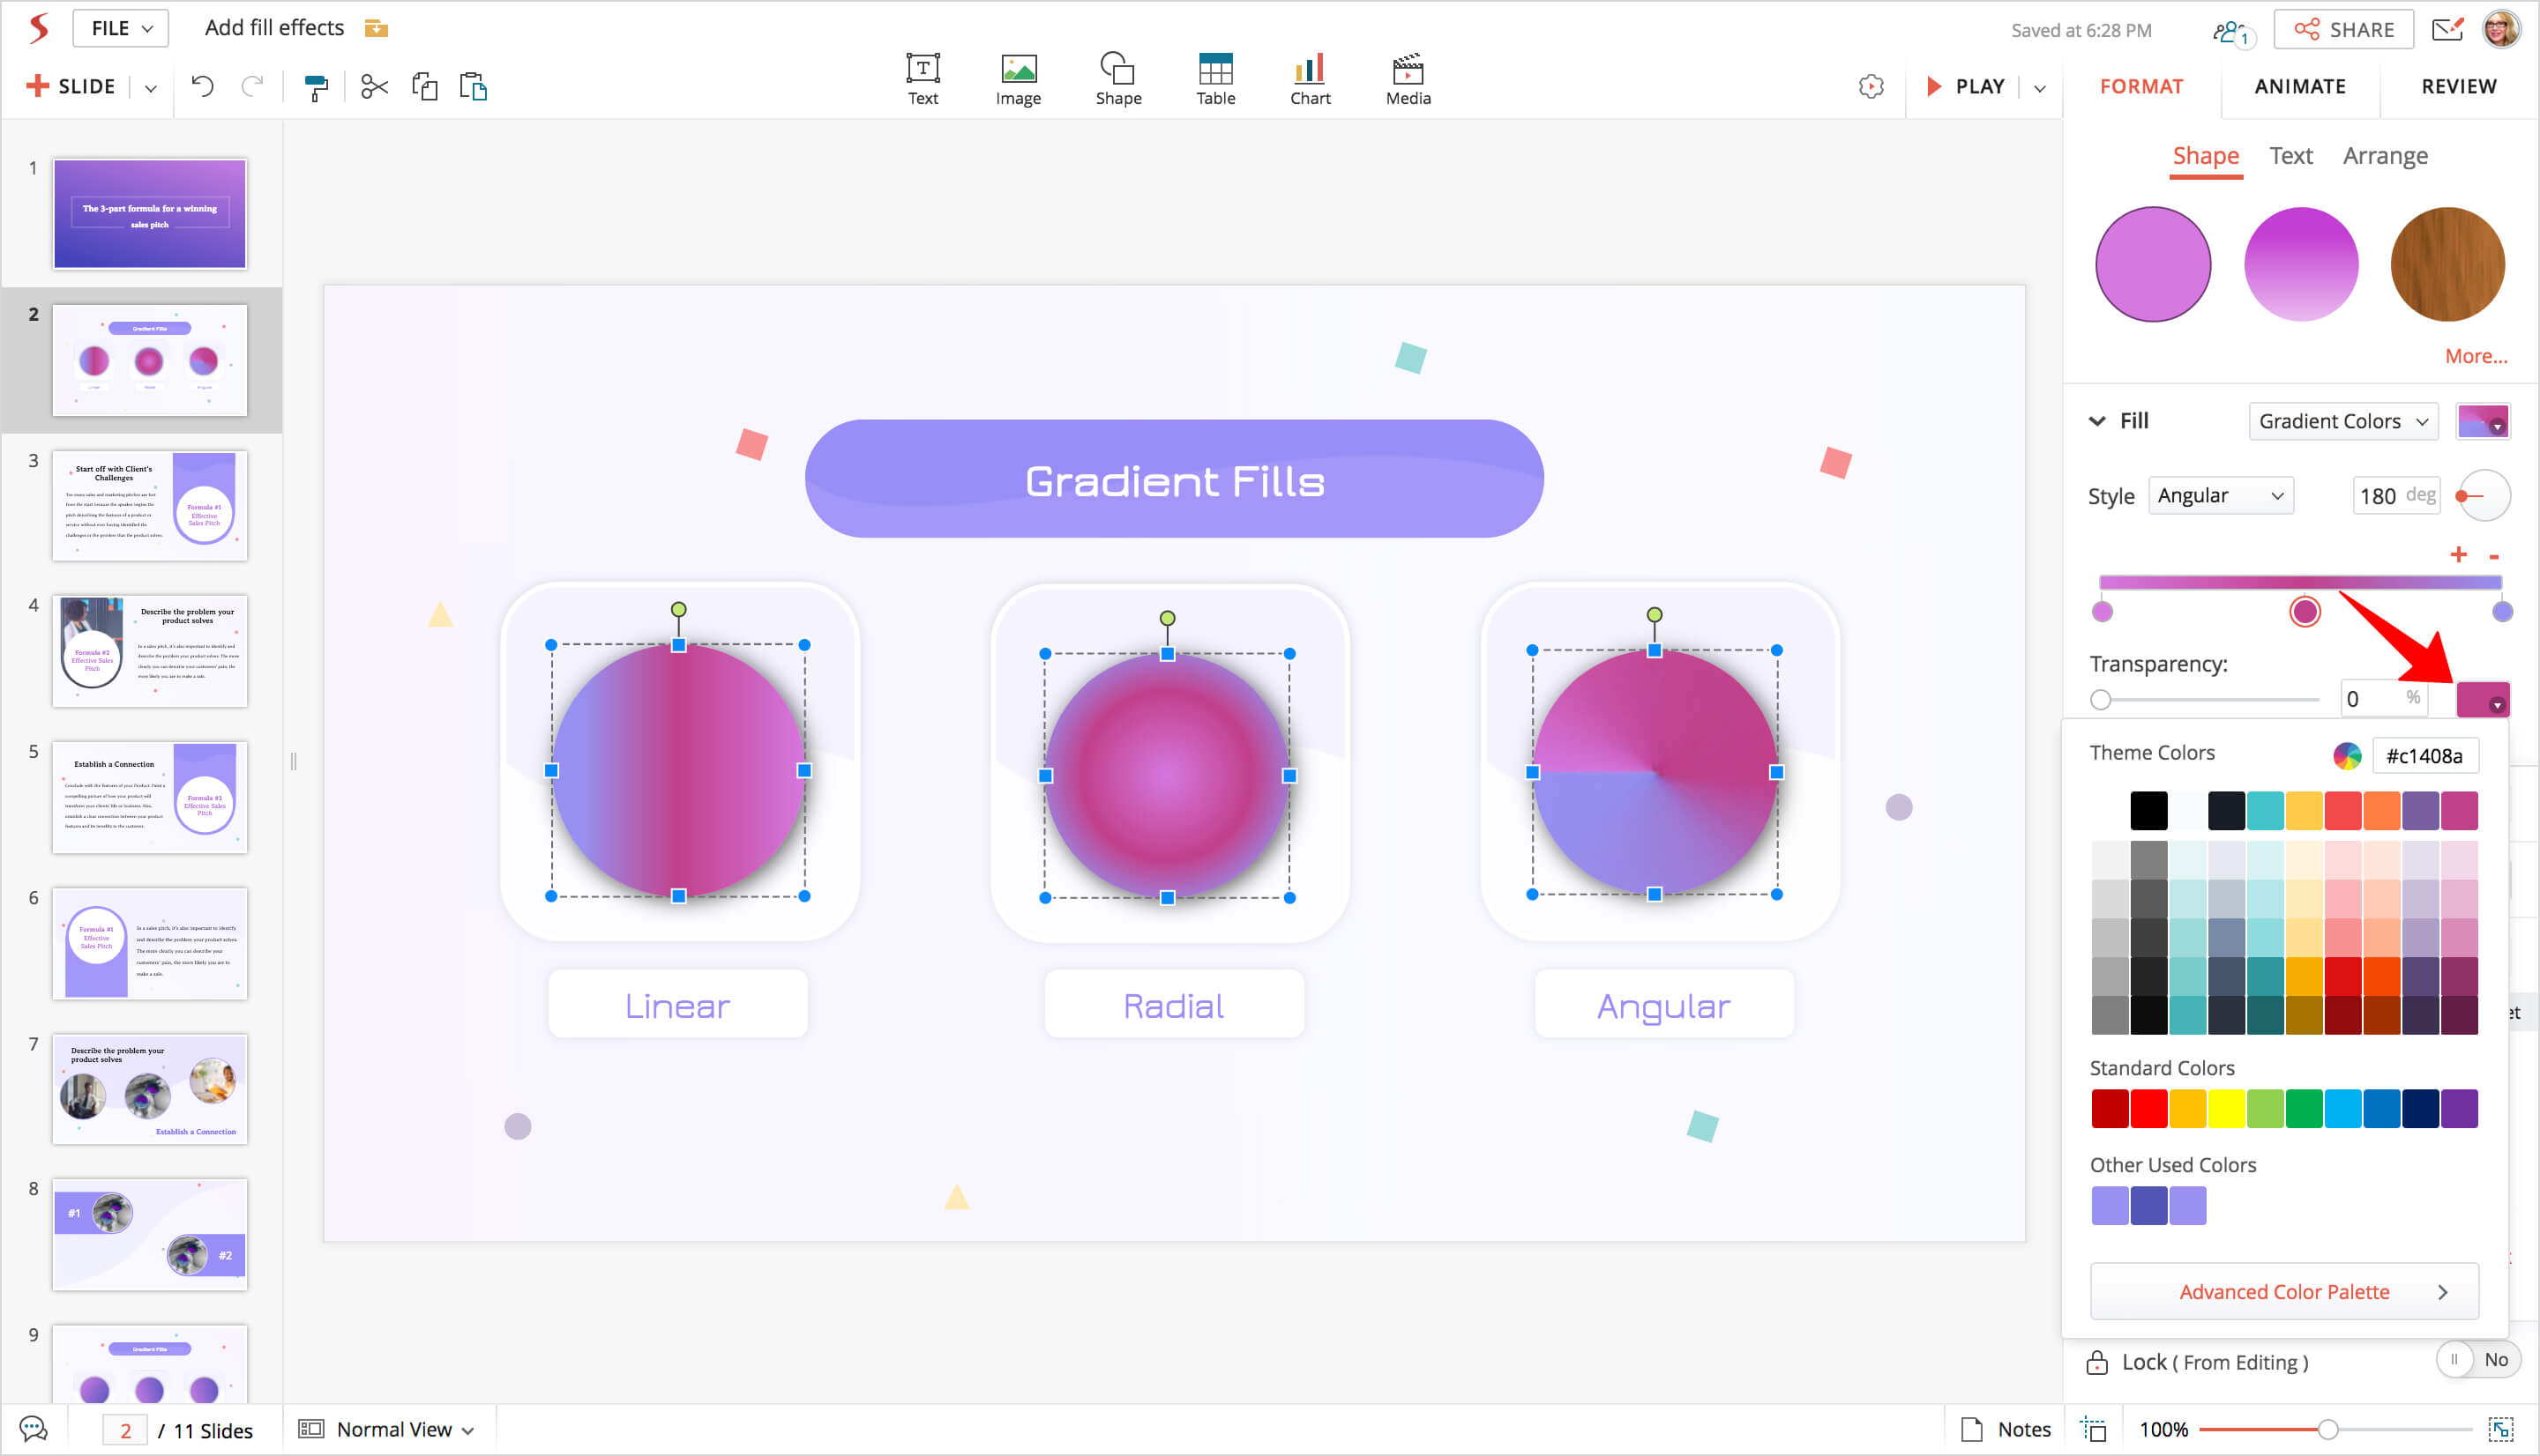Viewport: 2540px width, 1456px height.
Task: Open the Arrange sub-tab
Action: point(2384,156)
